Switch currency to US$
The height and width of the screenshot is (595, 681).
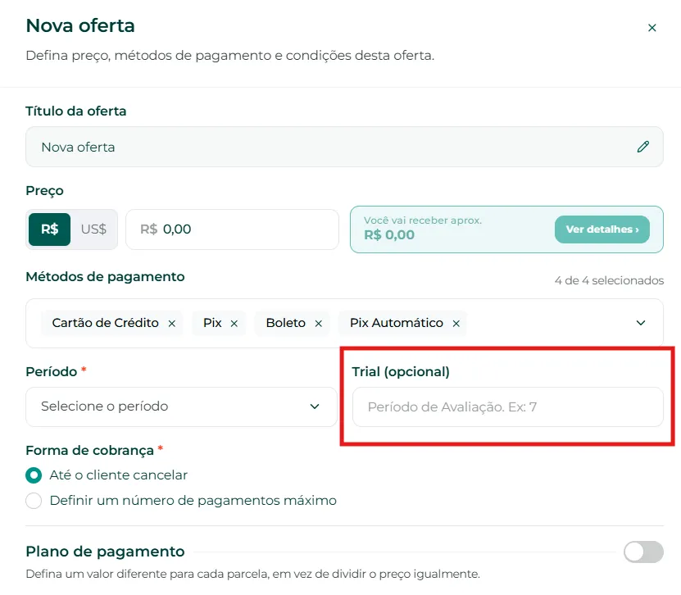[93, 229]
